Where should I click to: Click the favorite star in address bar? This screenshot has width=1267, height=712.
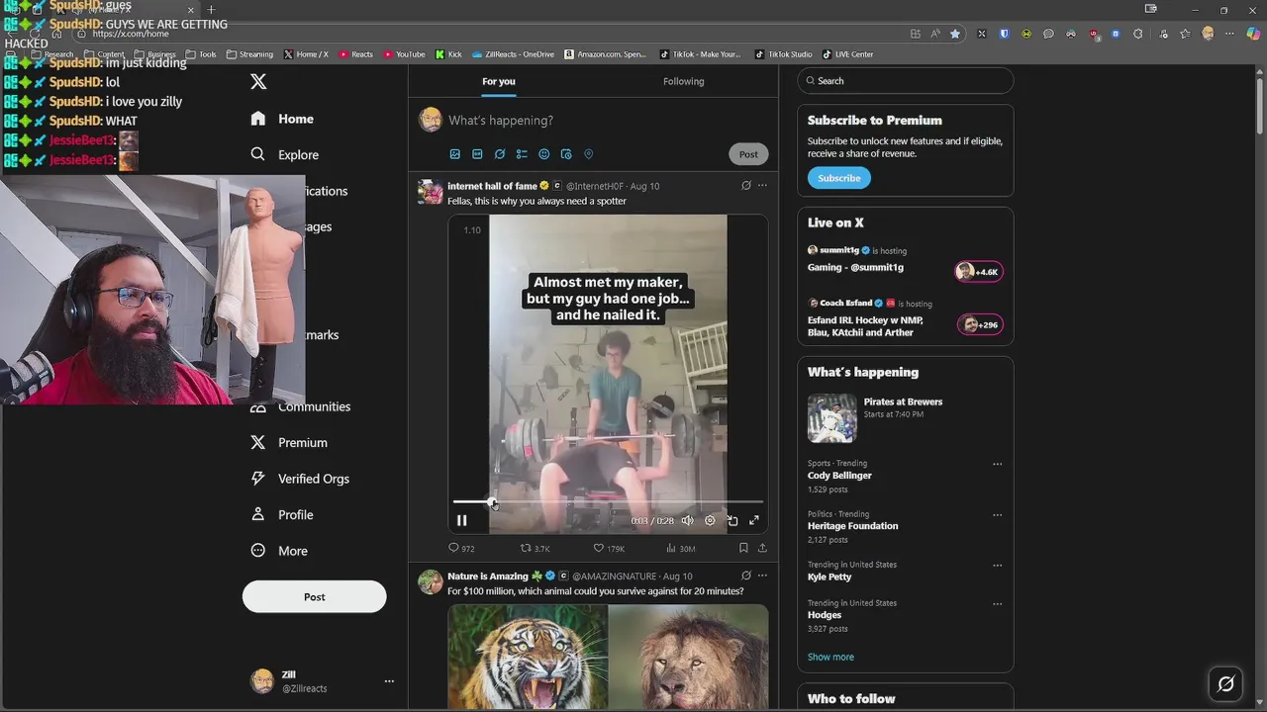tap(955, 34)
